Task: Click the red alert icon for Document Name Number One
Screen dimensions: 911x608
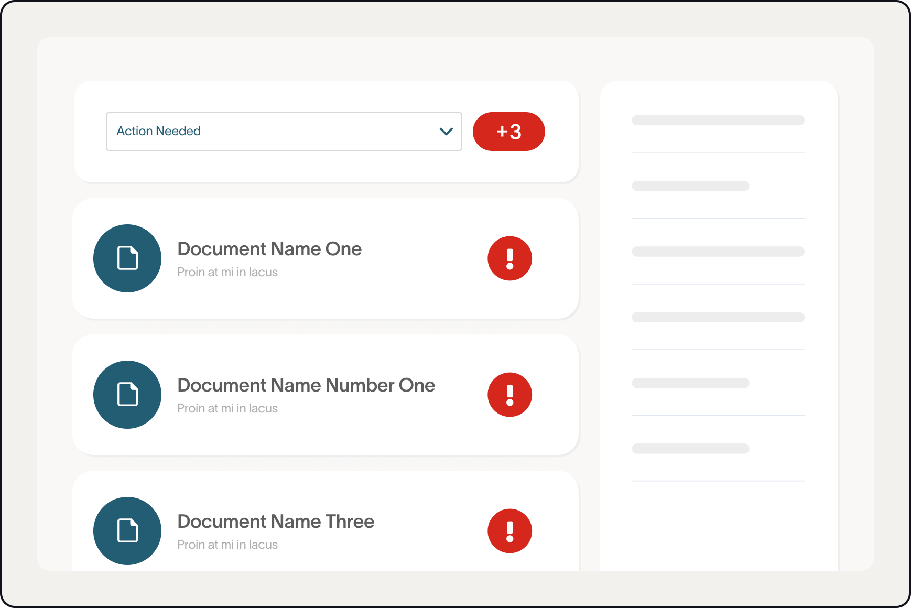Action: click(x=509, y=395)
